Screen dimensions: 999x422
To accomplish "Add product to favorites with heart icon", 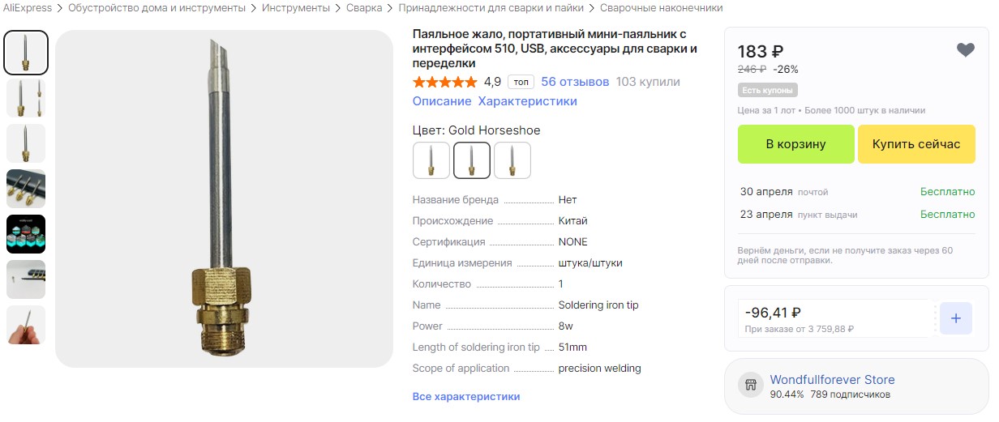I will tap(965, 50).
